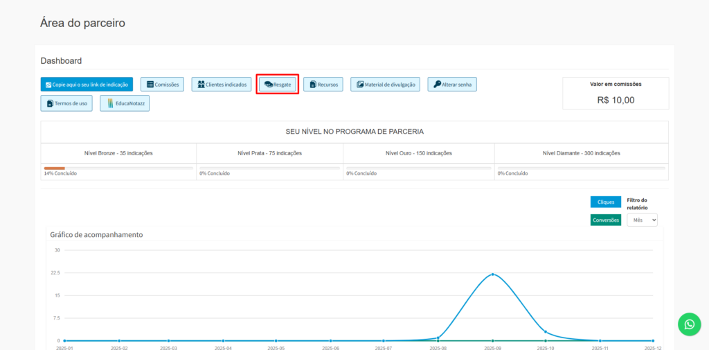The image size is (709, 350).
Task: Click the Resgate coins icon
Action: (x=268, y=85)
